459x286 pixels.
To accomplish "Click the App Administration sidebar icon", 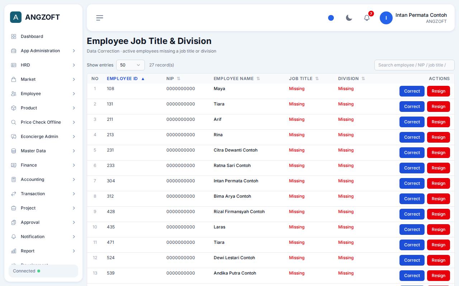I will coord(14,51).
